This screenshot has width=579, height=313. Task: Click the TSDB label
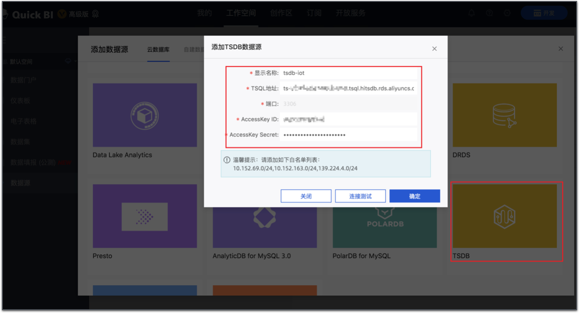coord(461,256)
